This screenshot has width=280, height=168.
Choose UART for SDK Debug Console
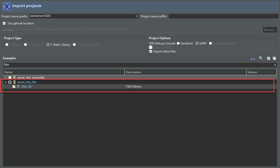click(x=197, y=43)
